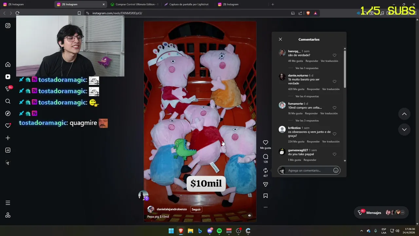Open Reels from the sidebar
Image resolution: width=419 pixels, height=236 pixels.
(x=8, y=77)
